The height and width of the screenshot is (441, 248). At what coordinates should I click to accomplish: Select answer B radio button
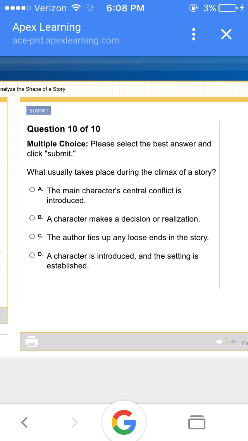coord(32,218)
